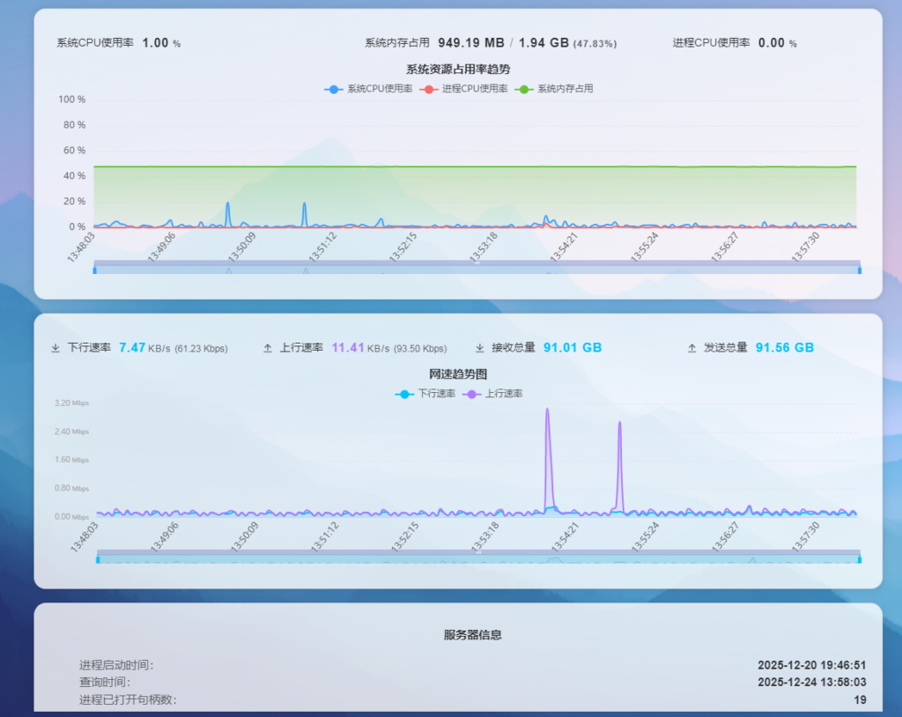Click the download arrow icon beside 下行速率

pyautogui.click(x=55, y=348)
